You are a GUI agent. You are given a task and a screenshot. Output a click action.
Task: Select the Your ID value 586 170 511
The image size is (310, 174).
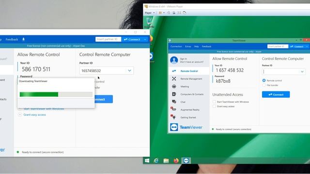pos(36,69)
